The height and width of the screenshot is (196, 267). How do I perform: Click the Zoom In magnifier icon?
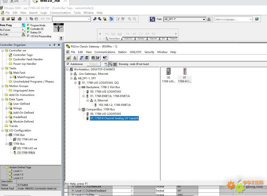130,19
